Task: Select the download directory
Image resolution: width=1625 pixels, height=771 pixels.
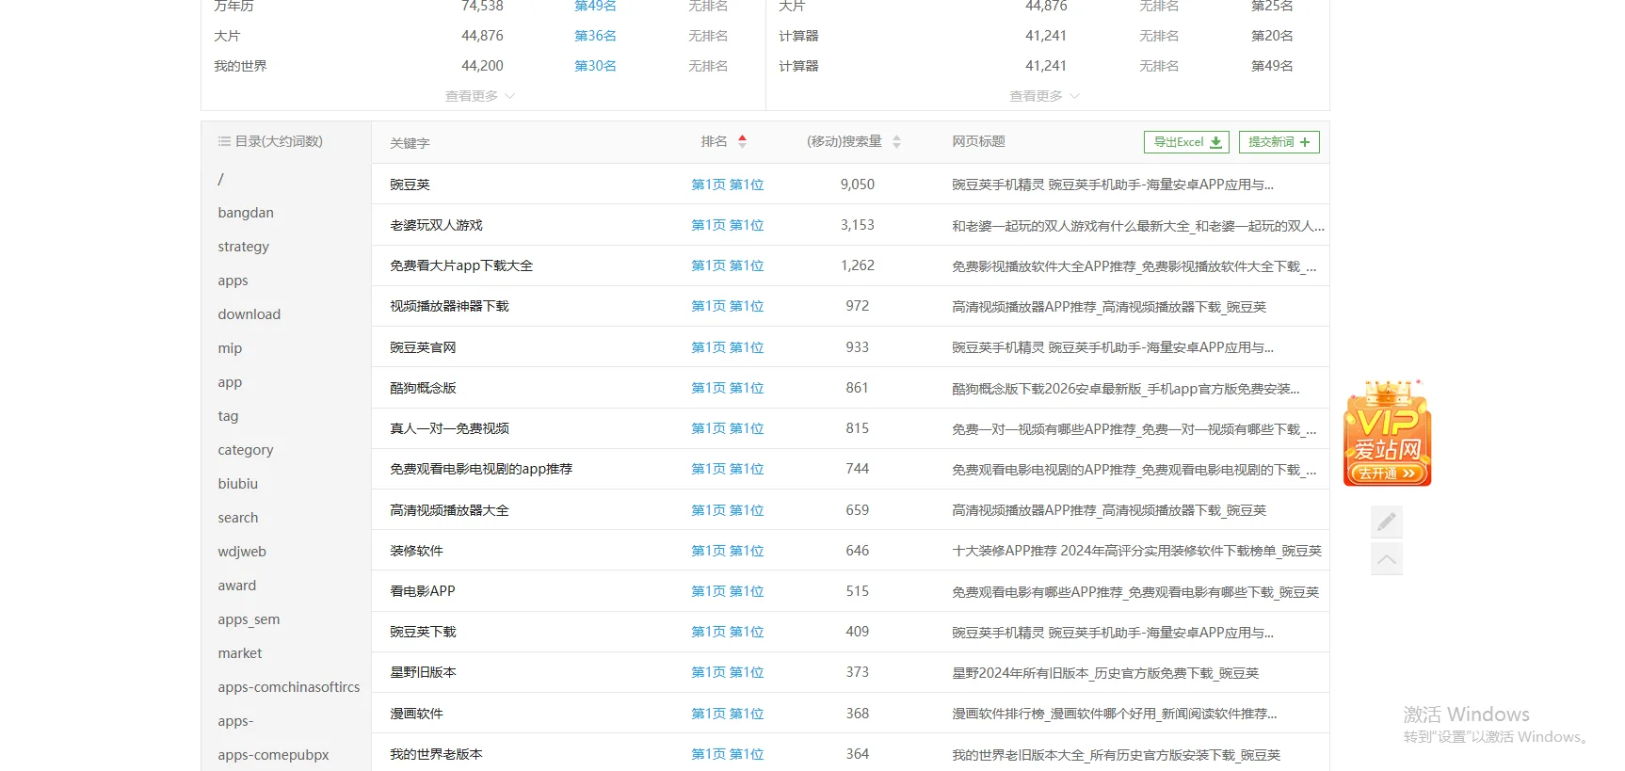Action: point(249,314)
